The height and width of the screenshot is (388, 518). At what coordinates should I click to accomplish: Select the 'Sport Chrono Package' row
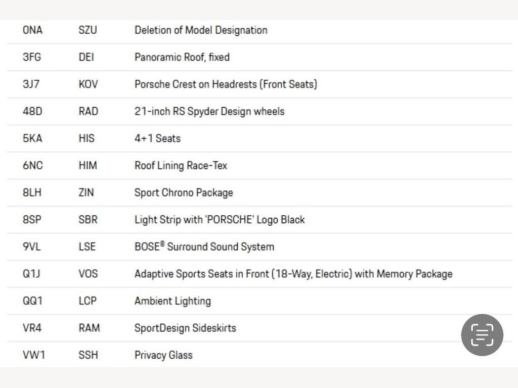260,192
